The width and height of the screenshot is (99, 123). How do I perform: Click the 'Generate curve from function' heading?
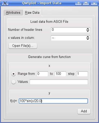point(49,57)
